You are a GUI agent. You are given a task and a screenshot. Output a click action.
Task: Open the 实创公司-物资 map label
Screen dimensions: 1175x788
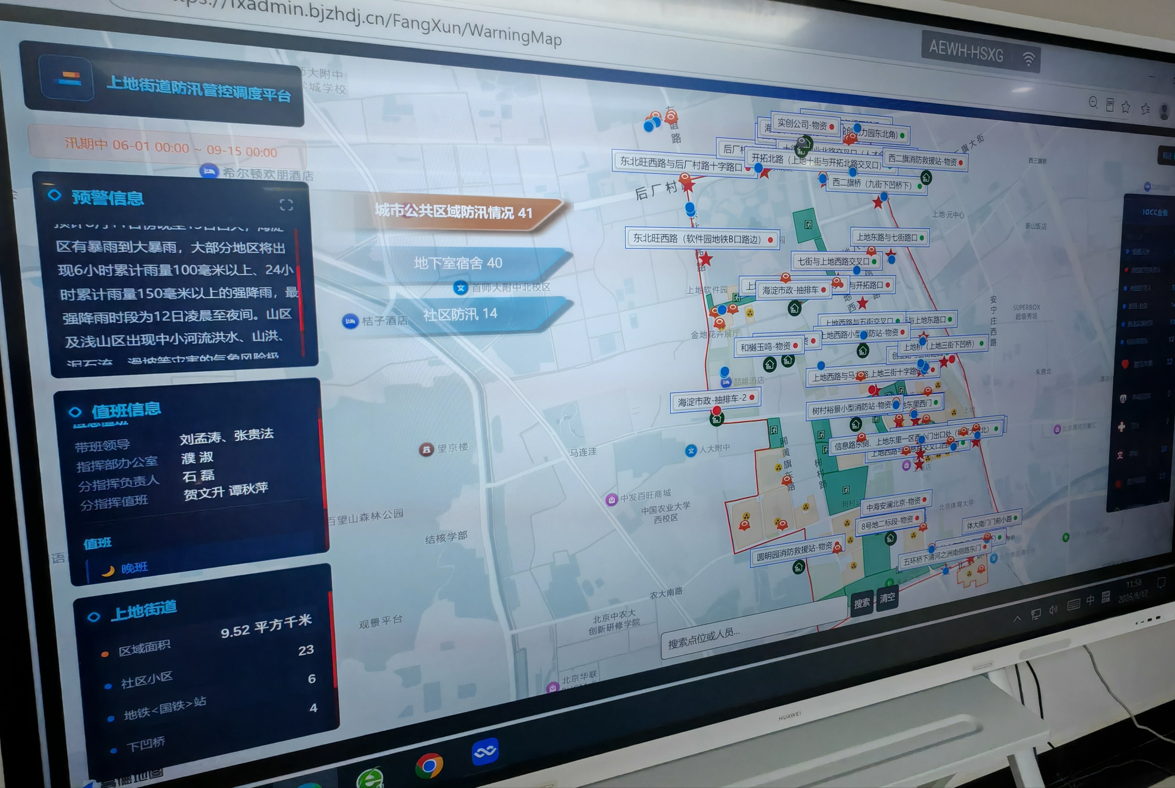[805, 125]
